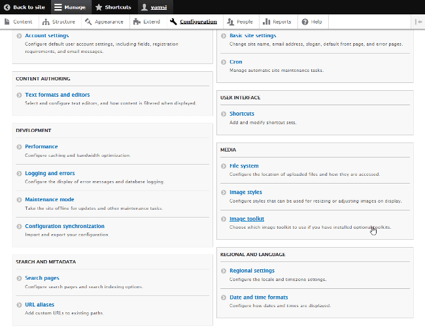
Task: Open the Shortcuts link under User Interface
Action: [x=242, y=114]
